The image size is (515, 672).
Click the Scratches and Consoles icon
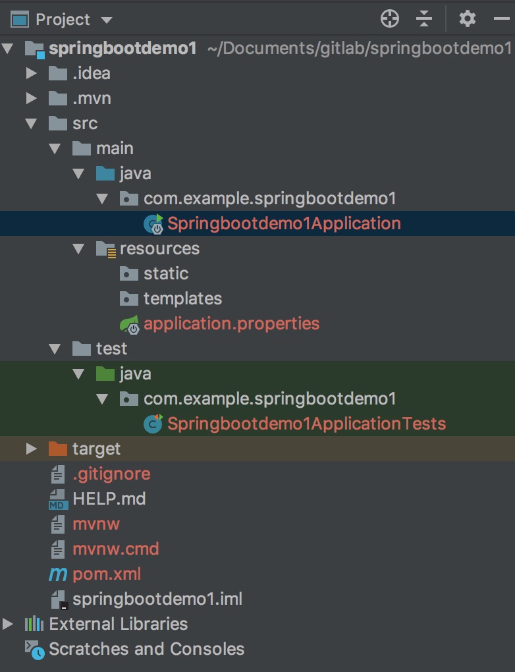point(34,649)
